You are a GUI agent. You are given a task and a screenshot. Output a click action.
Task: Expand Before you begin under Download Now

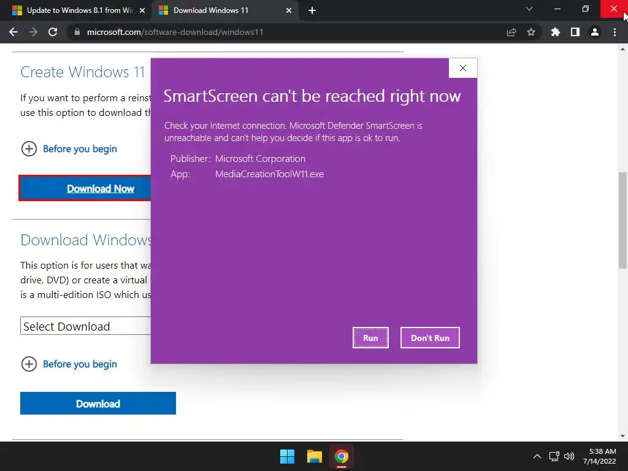pos(69,149)
